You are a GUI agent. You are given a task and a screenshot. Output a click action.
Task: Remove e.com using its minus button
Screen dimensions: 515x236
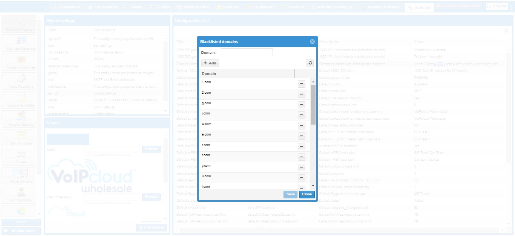pos(302,136)
